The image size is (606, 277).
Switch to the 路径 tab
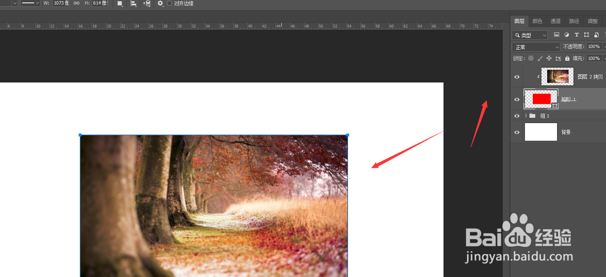574,21
